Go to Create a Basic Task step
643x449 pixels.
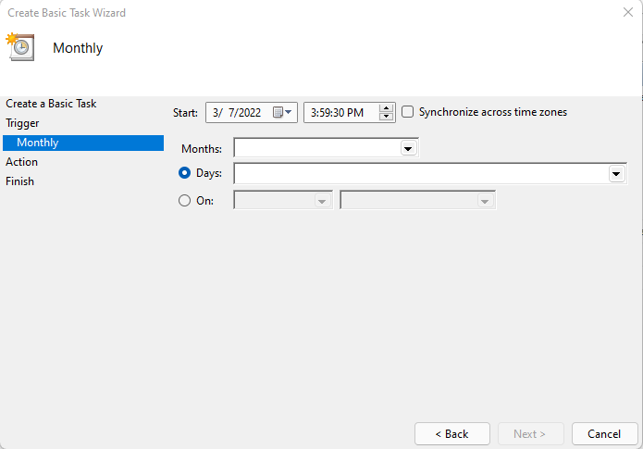tap(51, 104)
